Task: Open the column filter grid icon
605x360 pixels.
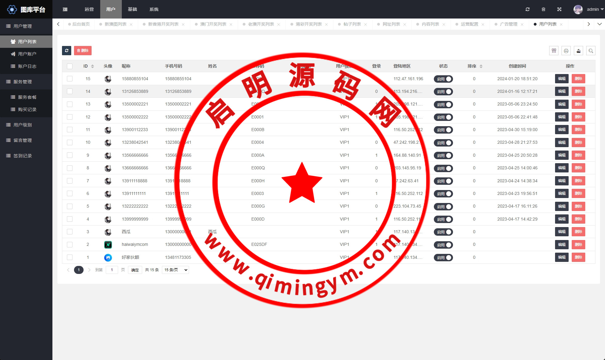Action: [x=554, y=51]
